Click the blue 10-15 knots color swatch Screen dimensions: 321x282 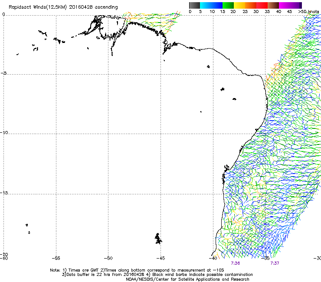[x=217, y=5]
